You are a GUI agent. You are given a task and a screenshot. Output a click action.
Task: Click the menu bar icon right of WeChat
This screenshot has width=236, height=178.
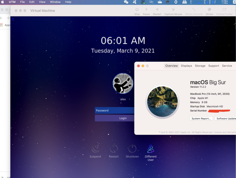135,2
